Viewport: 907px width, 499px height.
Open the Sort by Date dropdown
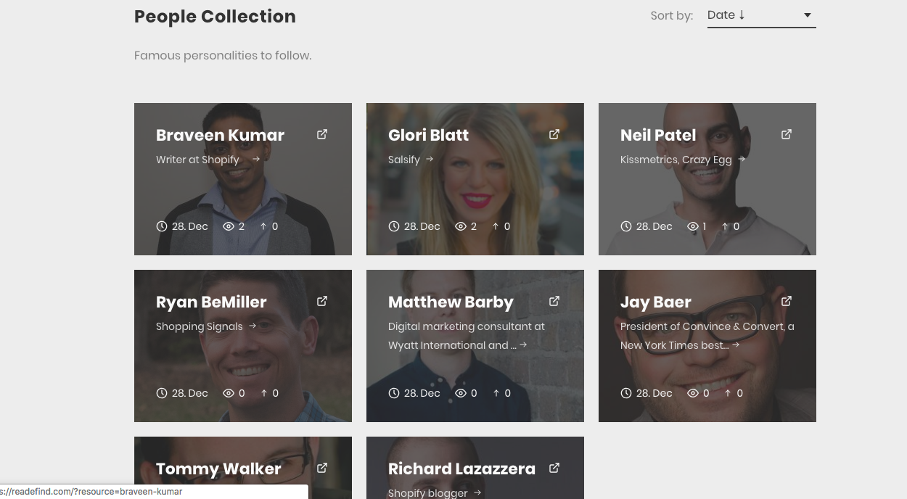[x=760, y=15]
